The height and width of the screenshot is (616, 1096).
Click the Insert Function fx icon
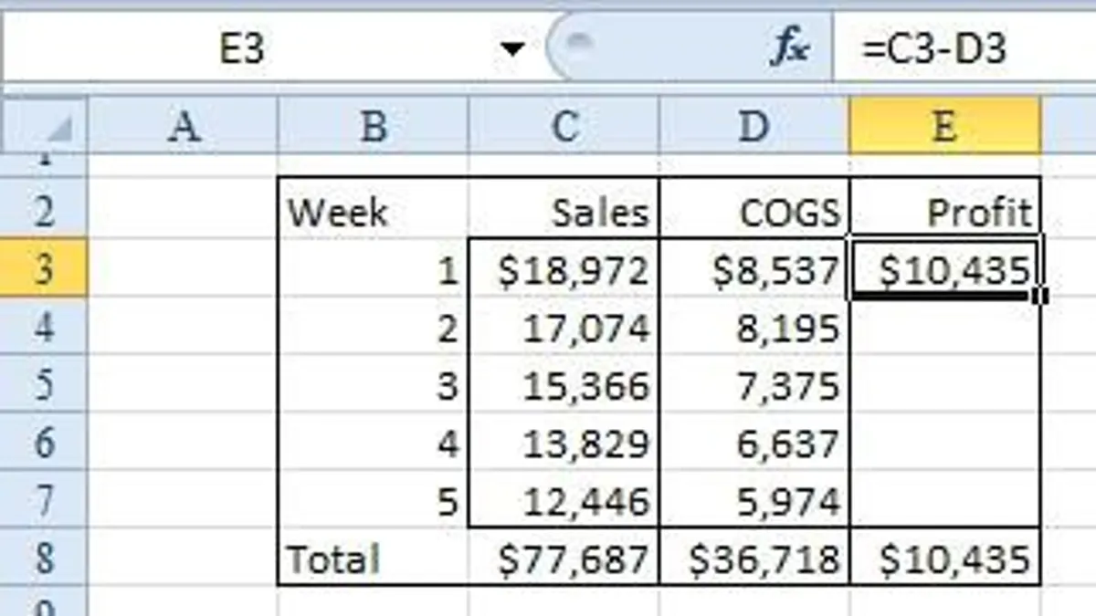pos(789,48)
